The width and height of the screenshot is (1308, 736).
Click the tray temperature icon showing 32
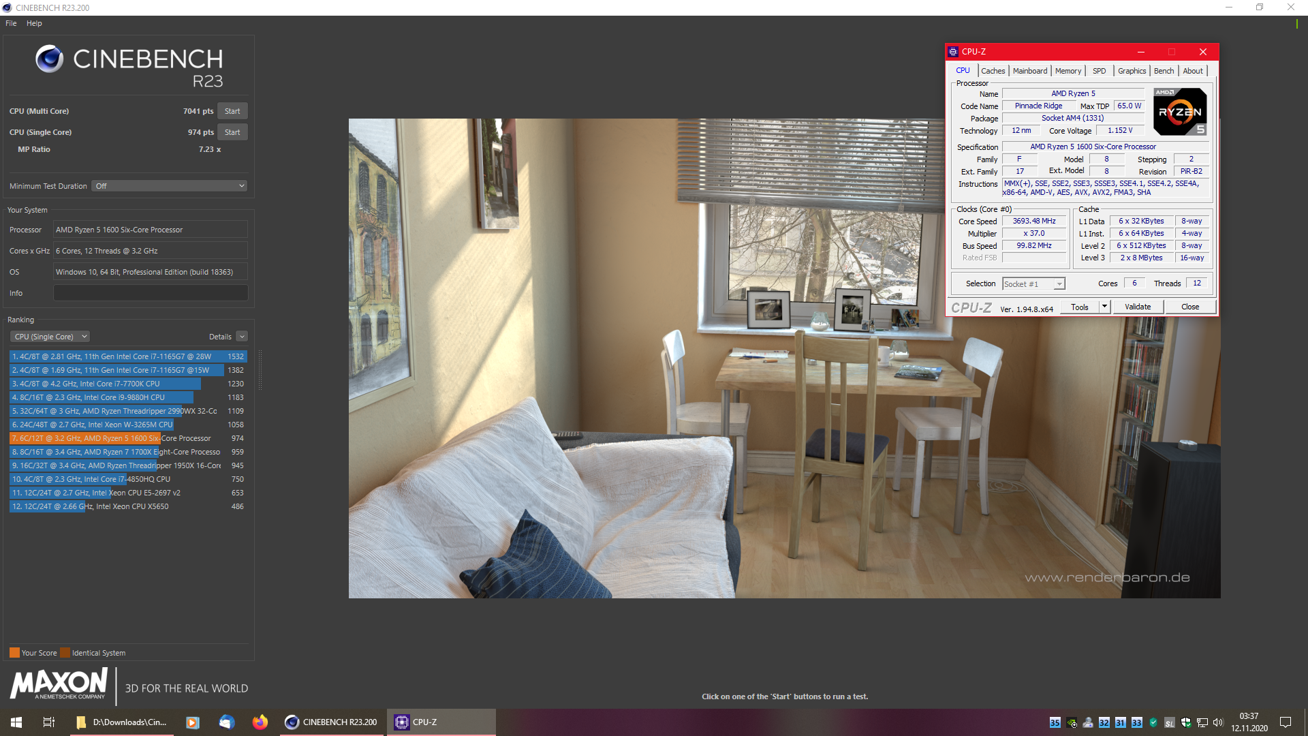[1104, 723]
